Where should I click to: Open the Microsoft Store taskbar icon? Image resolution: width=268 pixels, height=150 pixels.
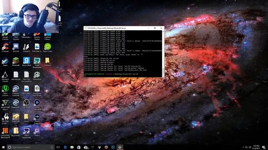click(79, 147)
